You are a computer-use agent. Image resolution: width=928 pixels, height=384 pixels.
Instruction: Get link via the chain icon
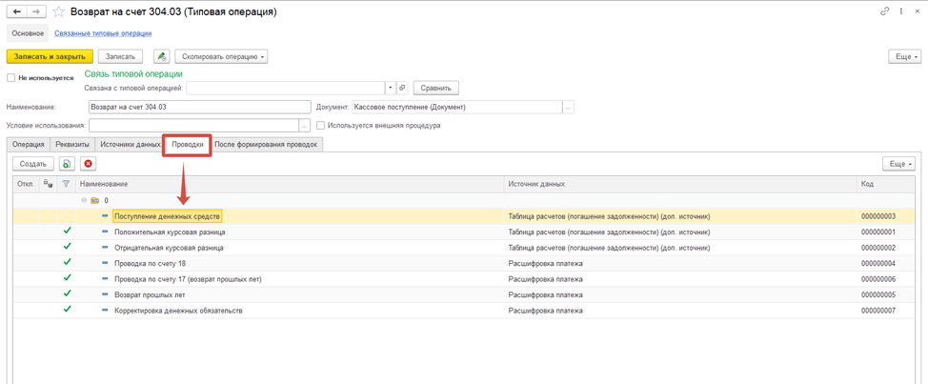(885, 11)
